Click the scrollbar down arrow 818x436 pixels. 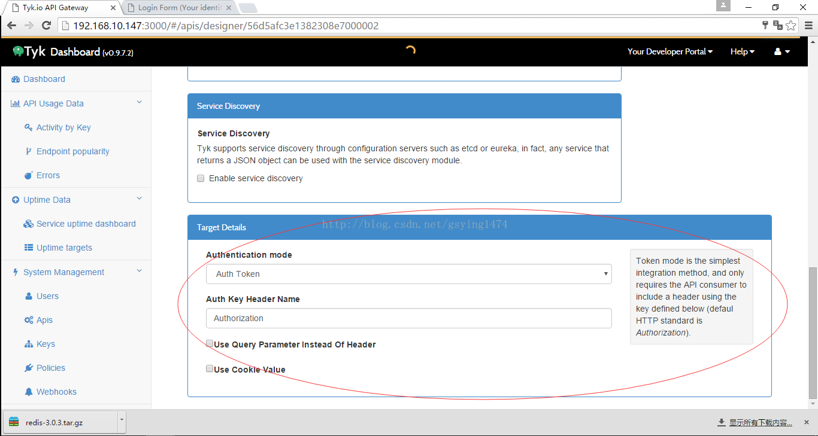(813, 405)
